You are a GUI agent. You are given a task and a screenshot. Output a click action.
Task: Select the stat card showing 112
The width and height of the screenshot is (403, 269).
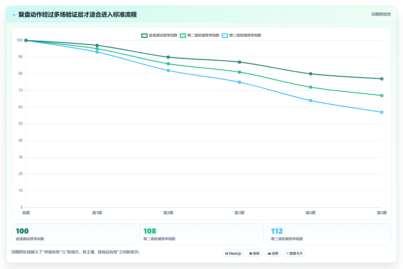point(329,234)
